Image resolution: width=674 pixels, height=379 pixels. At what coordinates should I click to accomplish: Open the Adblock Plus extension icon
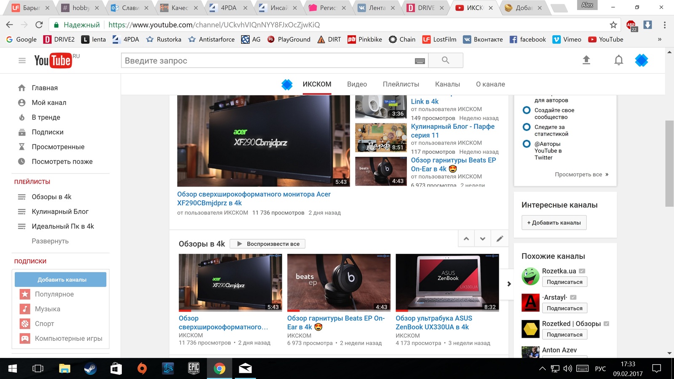point(631,25)
